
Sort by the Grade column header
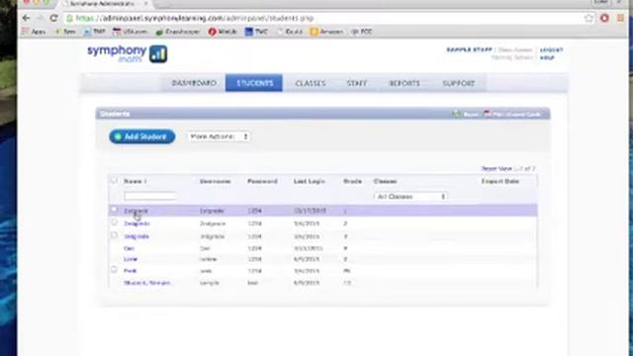pyautogui.click(x=352, y=181)
